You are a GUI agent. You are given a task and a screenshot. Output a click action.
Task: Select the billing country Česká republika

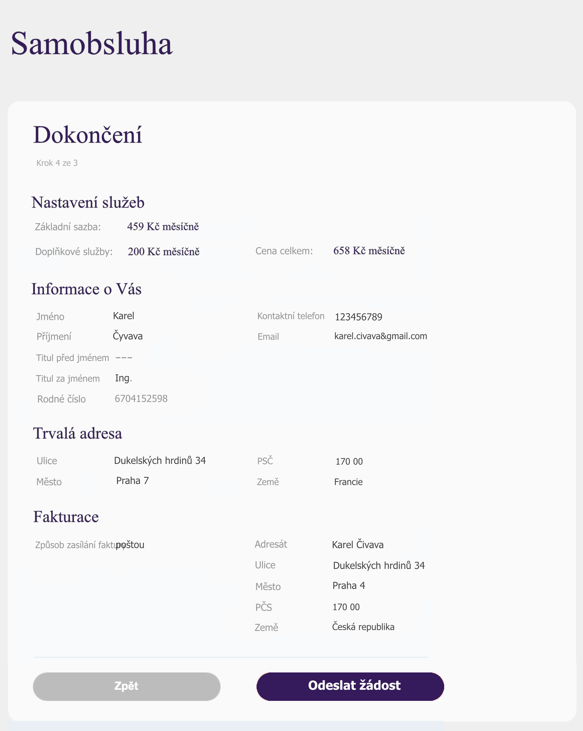363,626
